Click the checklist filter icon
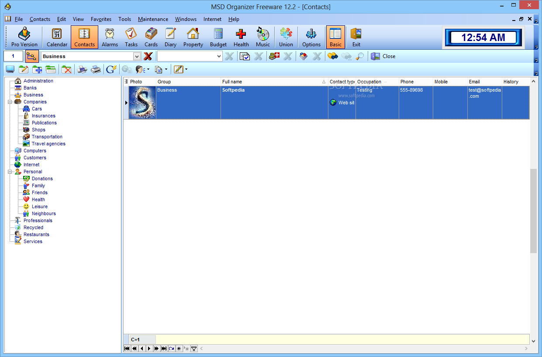542x357 pixels. coord(245,56)
